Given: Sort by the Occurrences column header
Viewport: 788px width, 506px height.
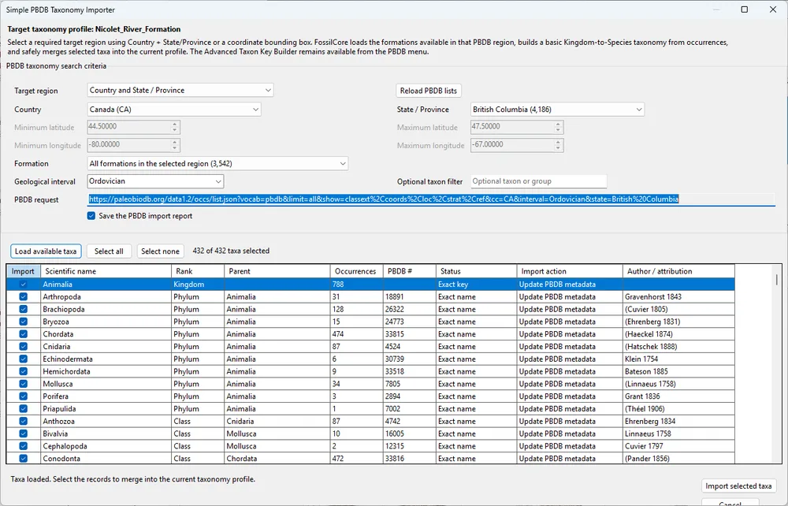Looking at the screenshot, I should 356,271.
